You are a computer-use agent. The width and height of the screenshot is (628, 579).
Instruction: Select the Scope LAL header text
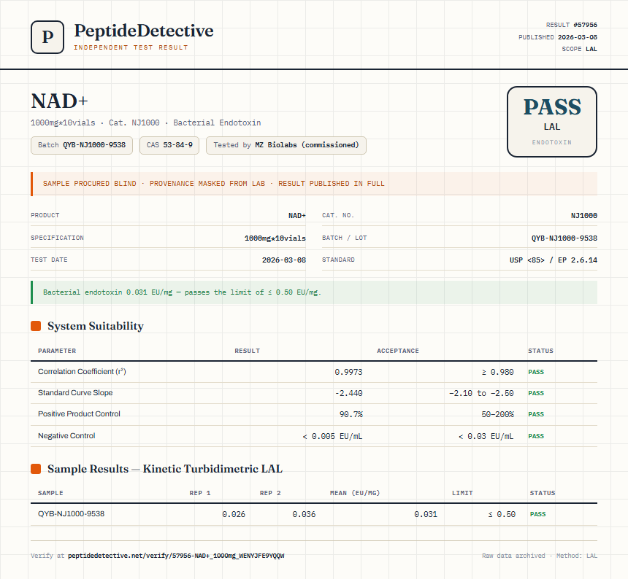[579, 49]
